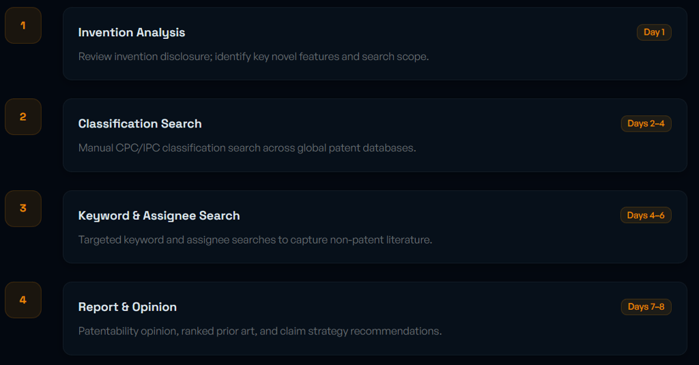Screen dimensions: 699x365
Task: Click the step 3 number badge
Action: [x=23, y=209]
